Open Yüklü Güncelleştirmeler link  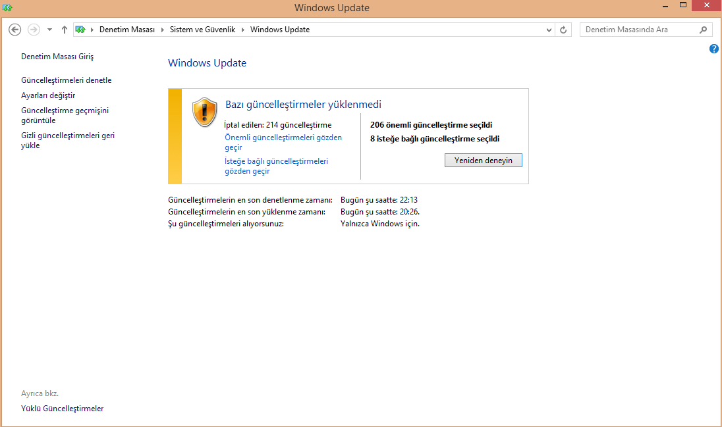tap(62, 409)
